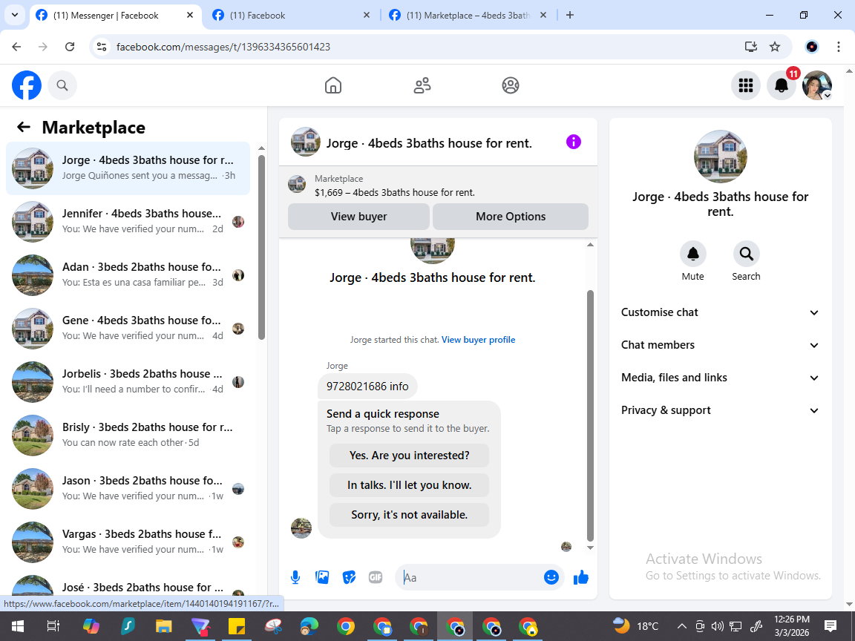Open the Windows action center notifications
The height and width of the screenshot is (641, 855).
(831, 626)
